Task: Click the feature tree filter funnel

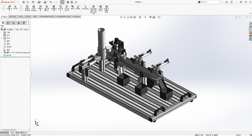Action: coord(2,26)
